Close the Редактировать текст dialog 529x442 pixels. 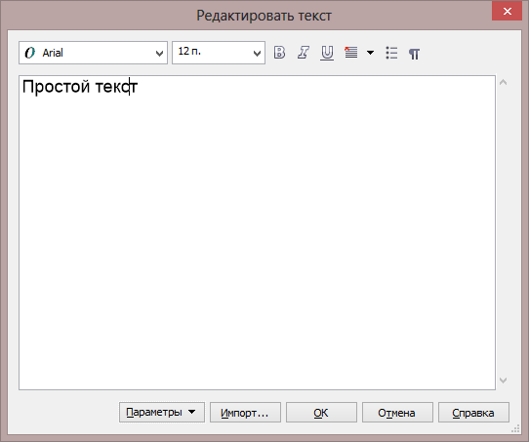tap(508, 11)
